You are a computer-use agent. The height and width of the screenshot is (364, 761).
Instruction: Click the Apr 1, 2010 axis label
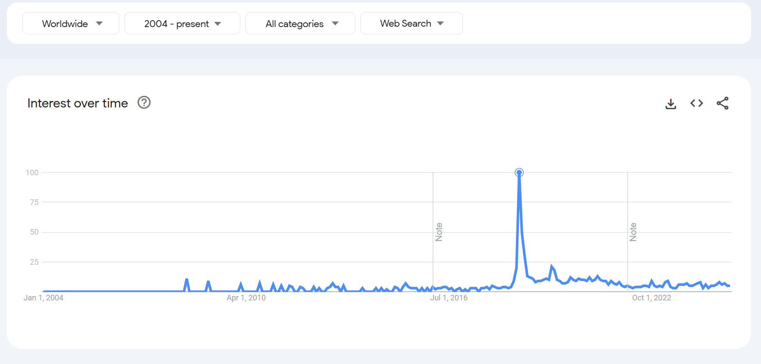[246, 298]
